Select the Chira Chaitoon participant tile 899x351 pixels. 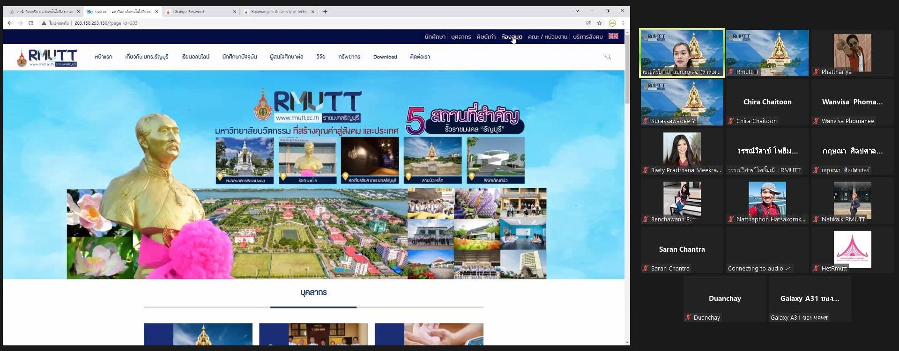[767, 102]
